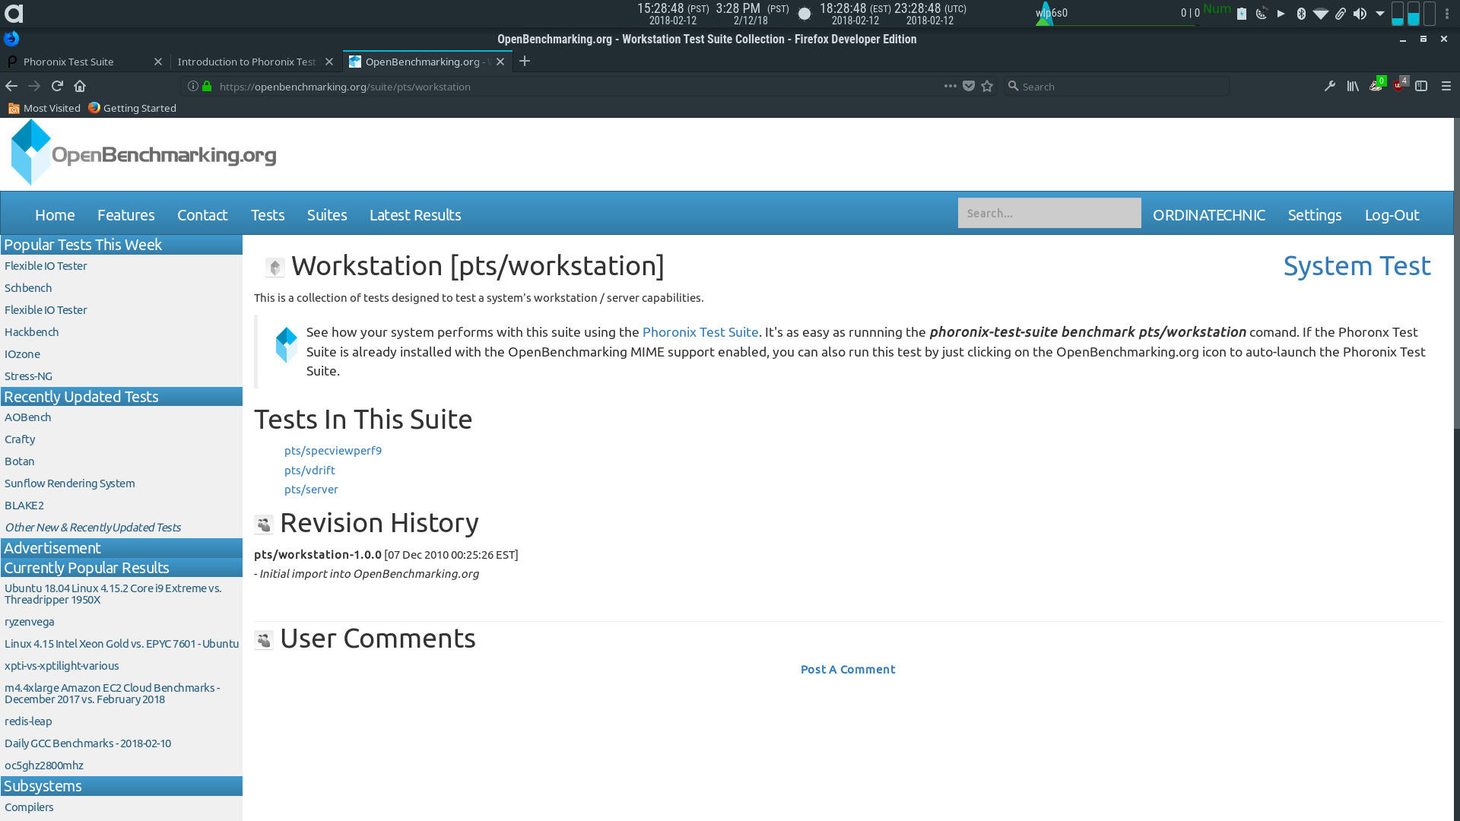This screenshot has height=821, width=1460.
Task: Open the site Settings link
Action: pos(1315,215)
